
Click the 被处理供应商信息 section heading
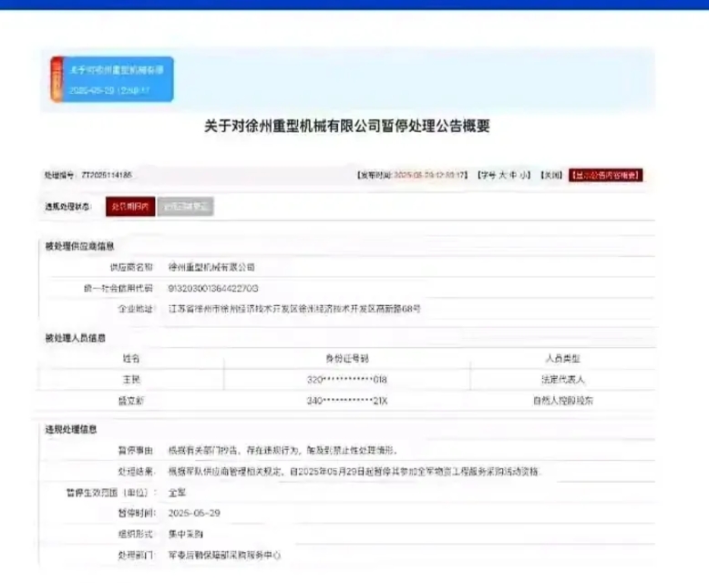pos(79,246)
